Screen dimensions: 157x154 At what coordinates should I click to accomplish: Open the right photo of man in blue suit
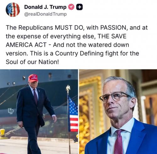(x=118, y=112)
